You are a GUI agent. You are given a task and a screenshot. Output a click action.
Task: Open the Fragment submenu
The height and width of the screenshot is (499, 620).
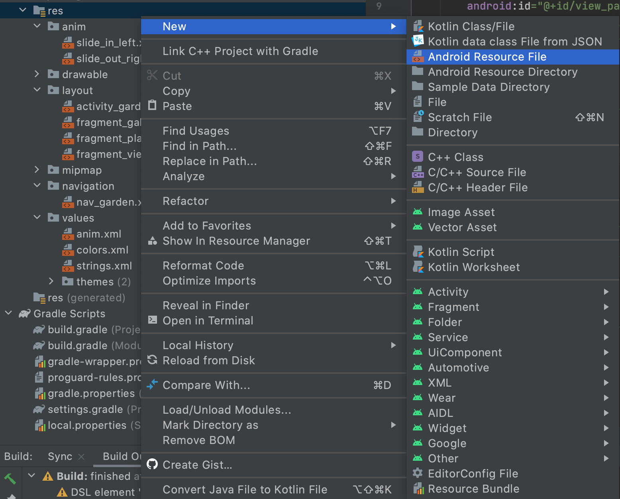coord(513,307)
